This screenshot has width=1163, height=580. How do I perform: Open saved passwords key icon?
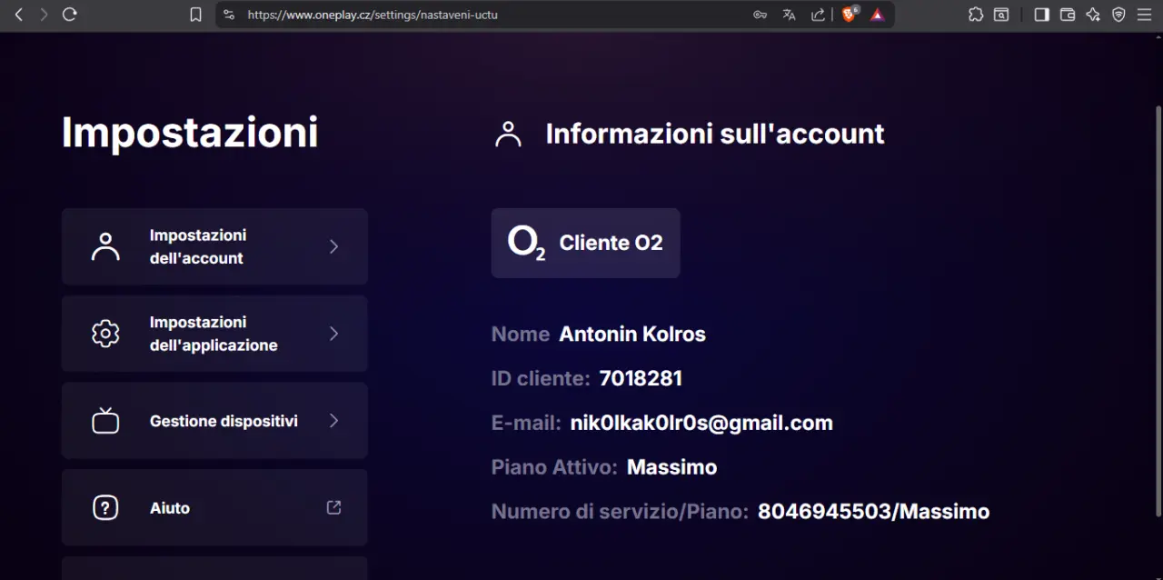(760, 15)
